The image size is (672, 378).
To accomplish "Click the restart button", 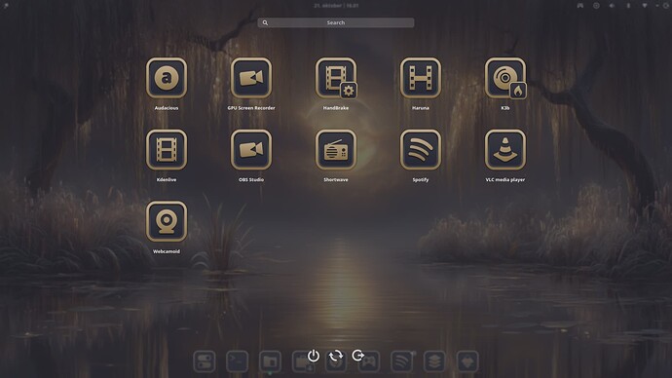I will click(x=336, y=356).
